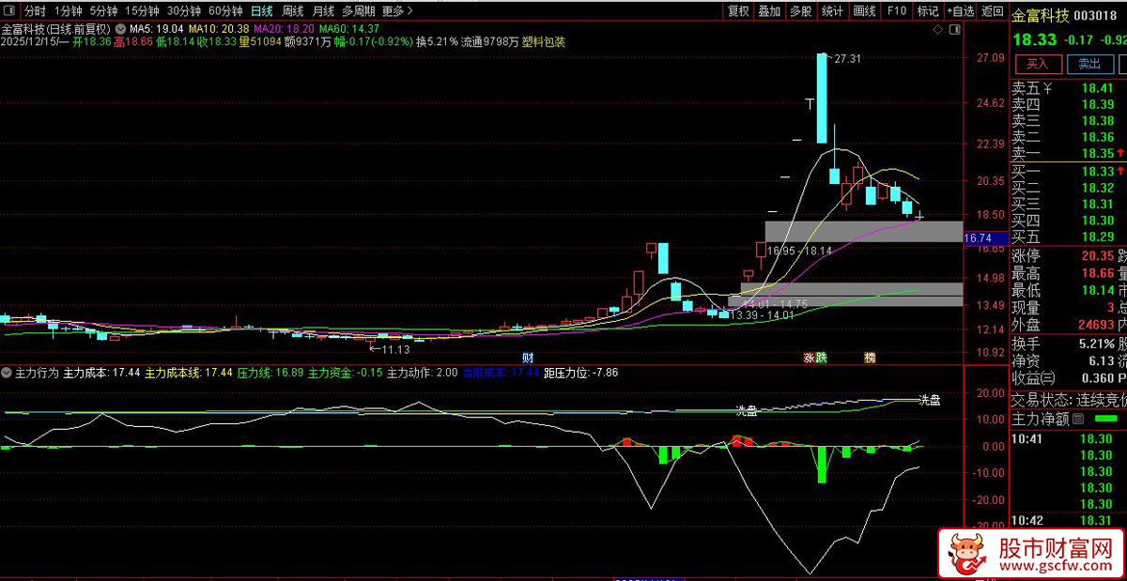1127x581 pixels.
Task: Open the 多周期 multi-period view
Action: tap(358, 11)
